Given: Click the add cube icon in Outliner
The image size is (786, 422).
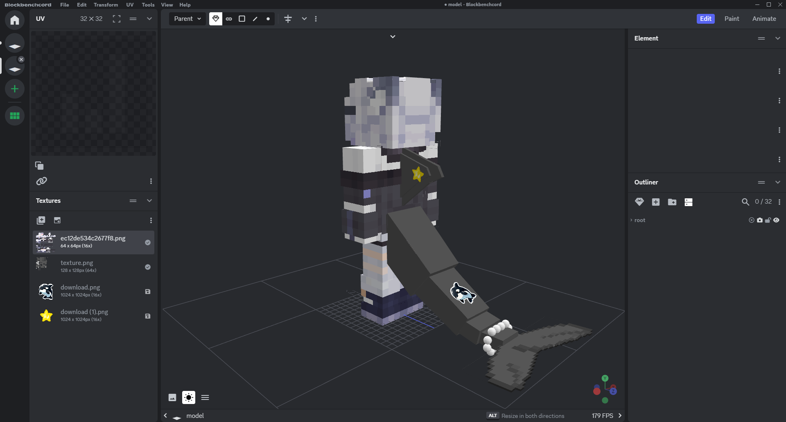Looking at the screenshot, I should pyautogui.click(x=656, y=202).
